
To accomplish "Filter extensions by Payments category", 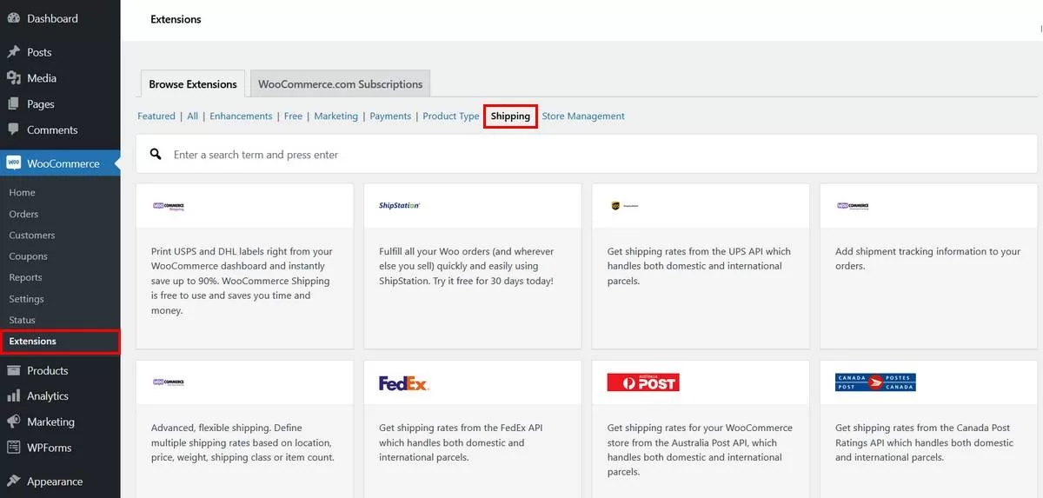I will [390, 116].
